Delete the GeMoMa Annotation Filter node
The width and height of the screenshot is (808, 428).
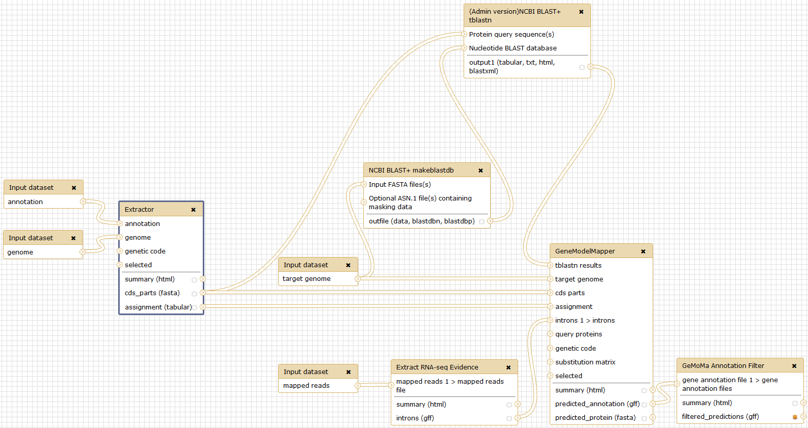click(x=794, y=366)
